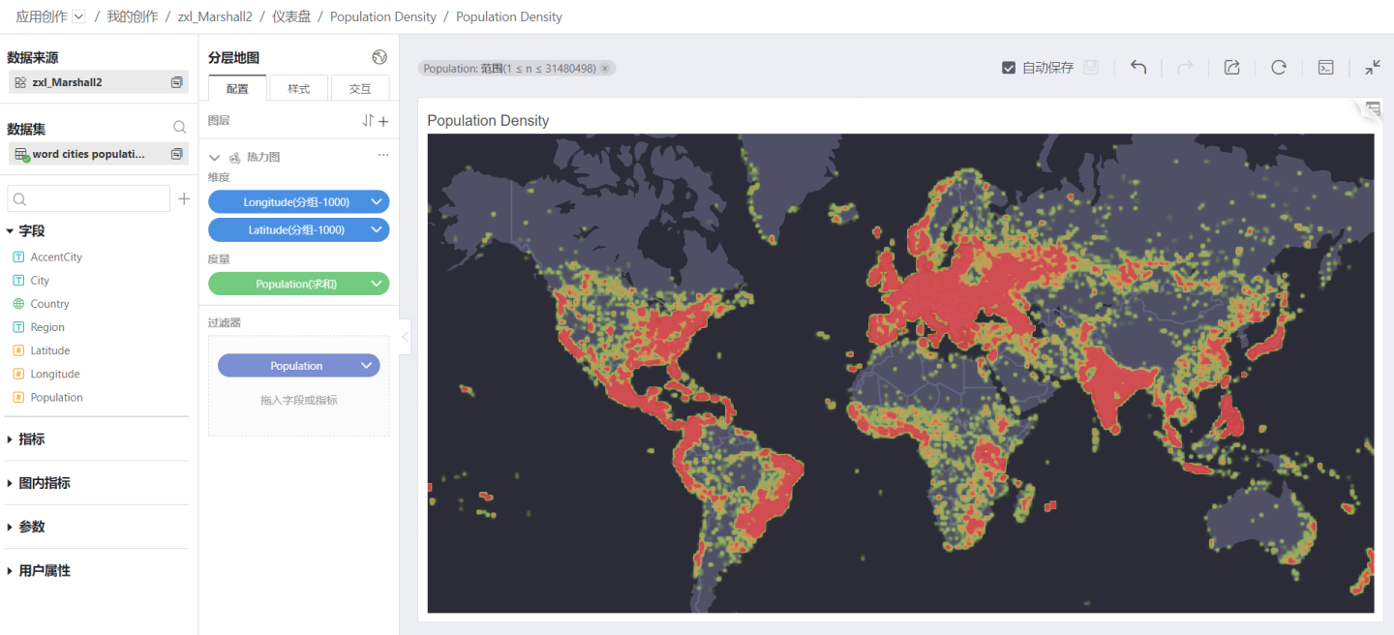Select the Country field
Screen dimensions: 1394x635
(x=49, y=304)
